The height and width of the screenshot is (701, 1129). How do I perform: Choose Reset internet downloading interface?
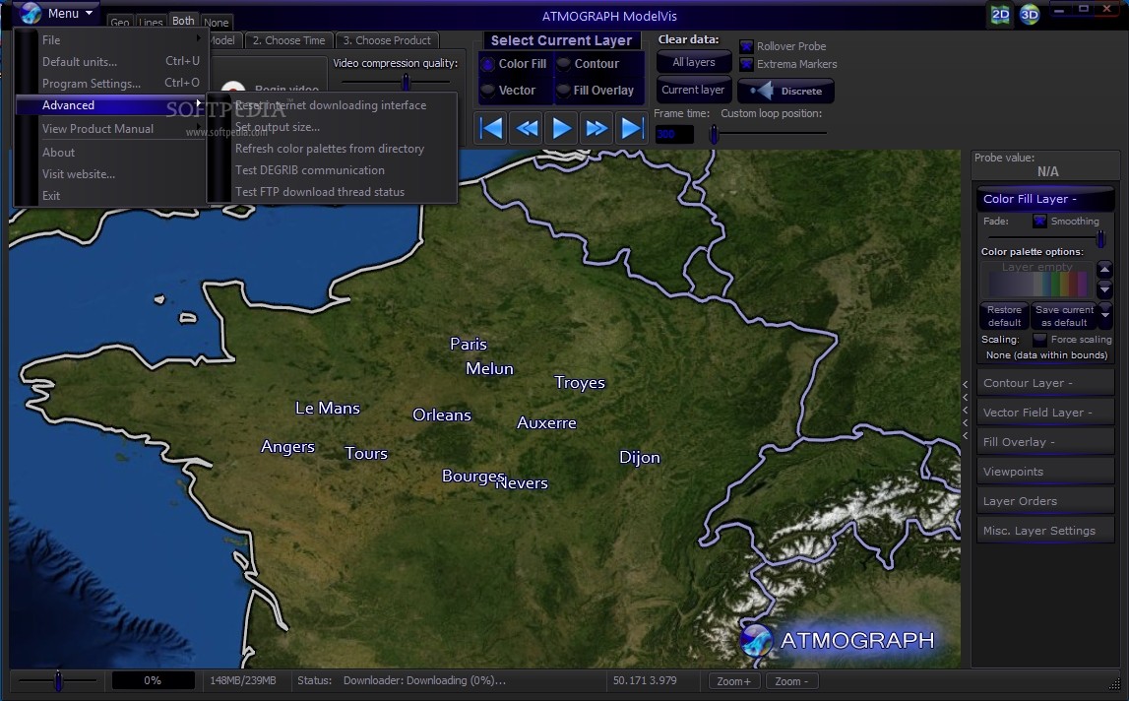(x=332, y=105)
